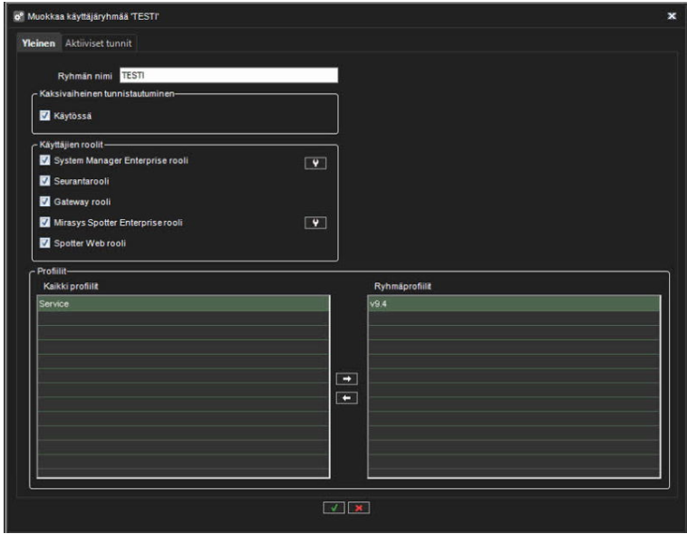This screenshot has width=687, height=534.
Task: Cancel changes with red X button
Action: [x=360, y=508]
